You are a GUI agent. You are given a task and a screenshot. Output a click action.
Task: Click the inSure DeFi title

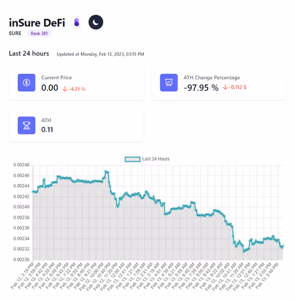point(37,22)
